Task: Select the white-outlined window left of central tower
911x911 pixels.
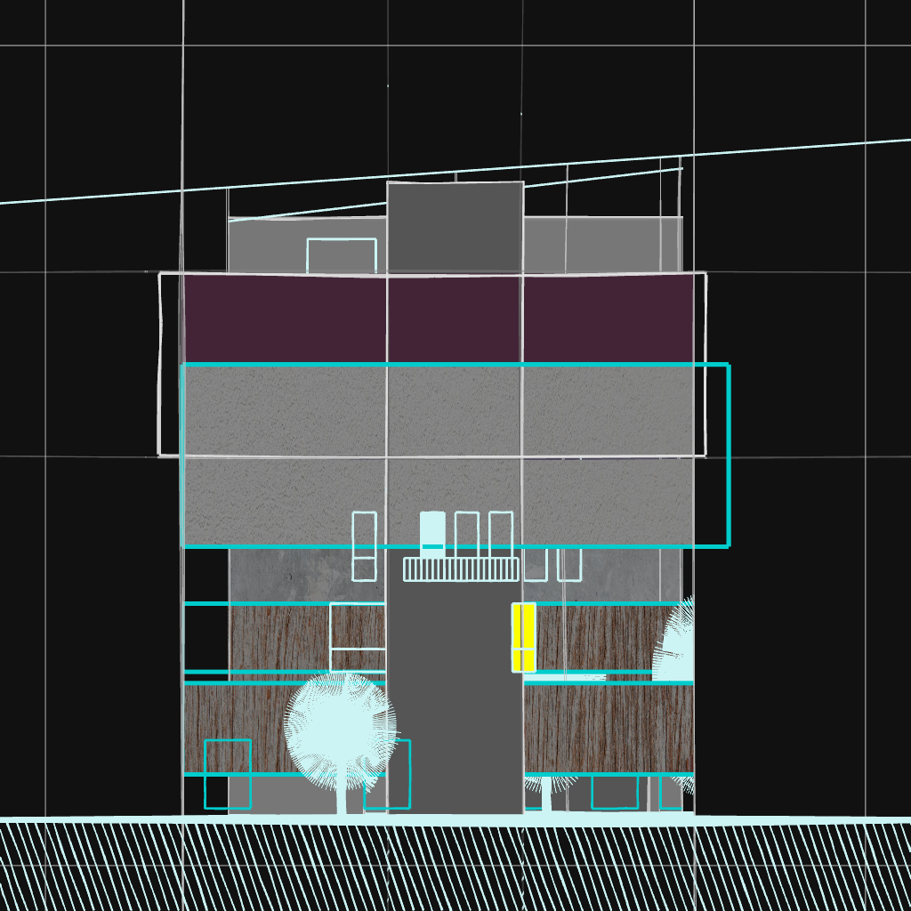Action: coord(358,636)
